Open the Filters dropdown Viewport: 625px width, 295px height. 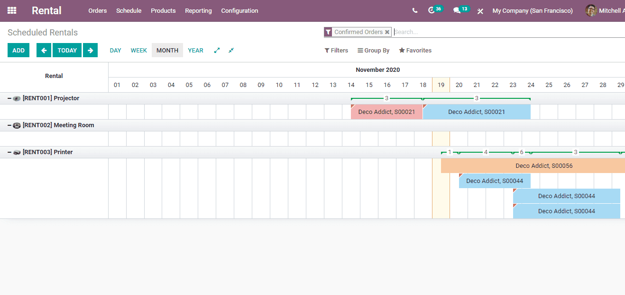[336, 50]
